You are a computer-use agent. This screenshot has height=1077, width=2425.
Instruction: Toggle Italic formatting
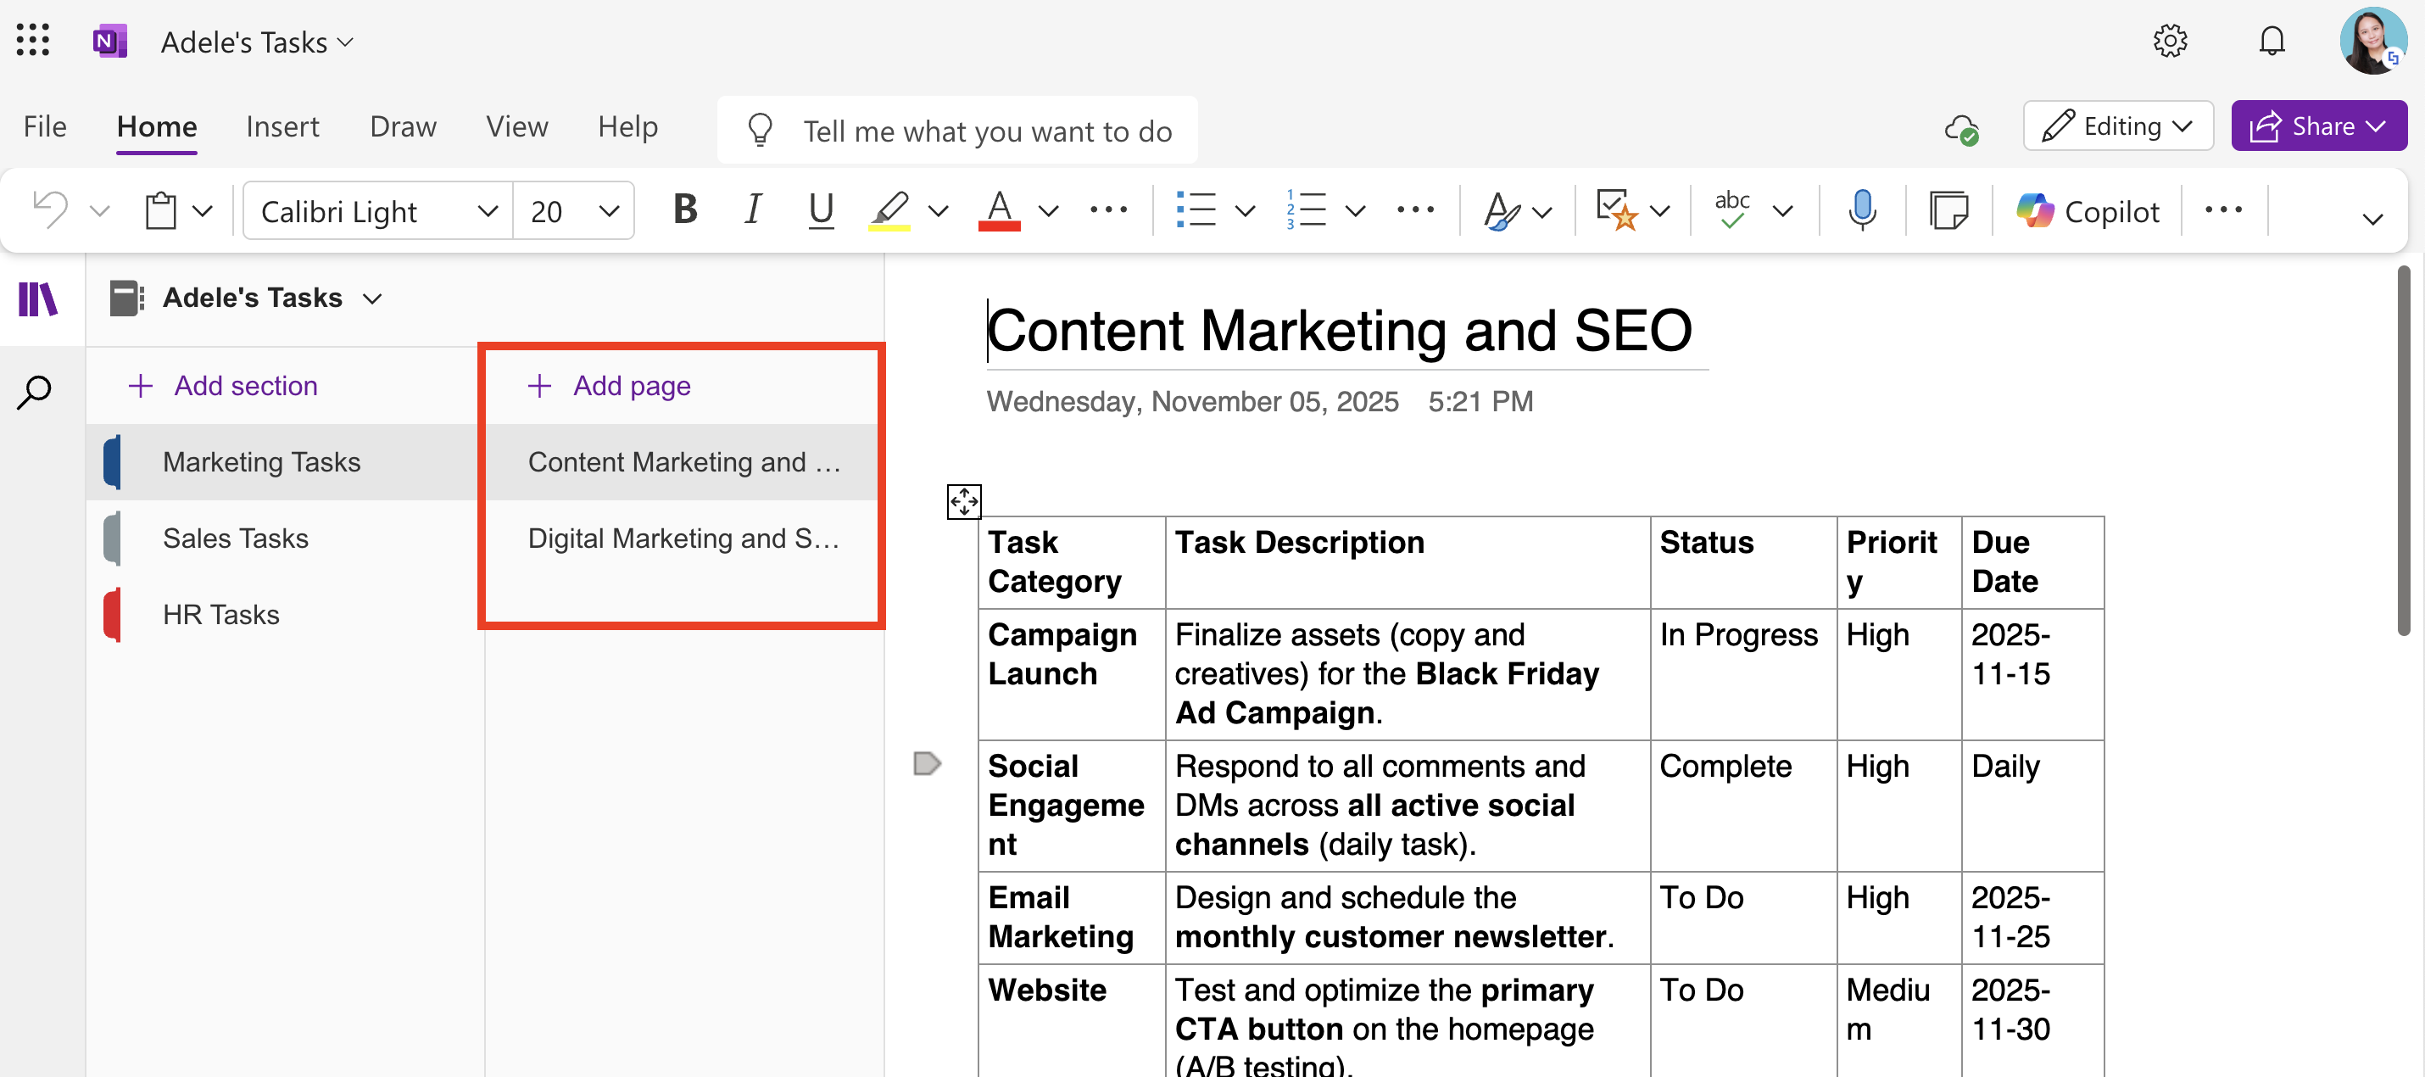(752, 210)
